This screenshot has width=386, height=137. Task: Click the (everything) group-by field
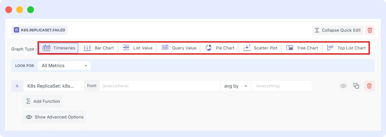tap(281, 86)
